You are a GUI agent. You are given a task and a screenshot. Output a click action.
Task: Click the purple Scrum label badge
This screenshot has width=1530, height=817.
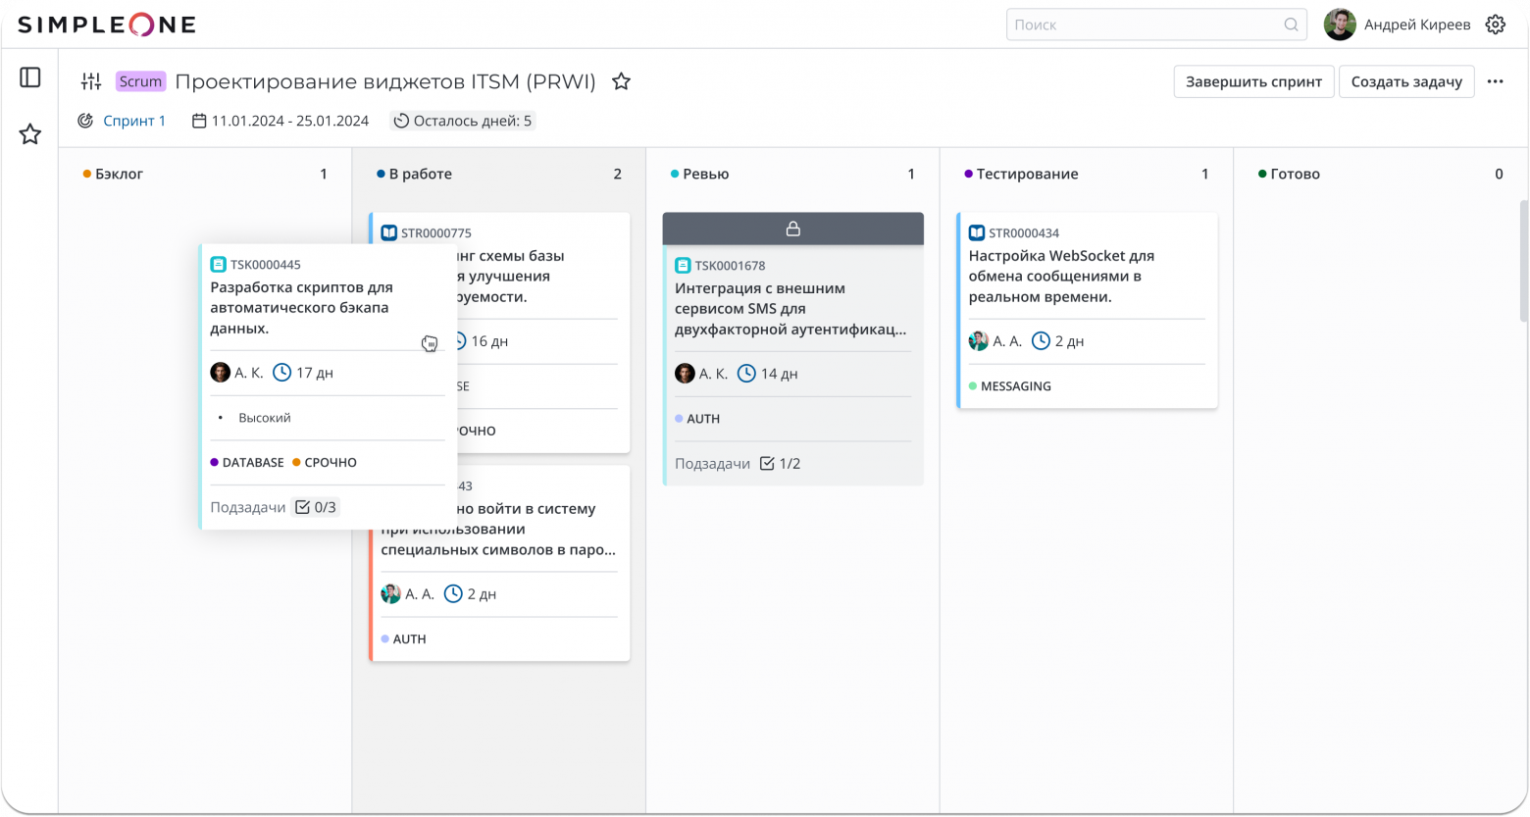(140, 81)
